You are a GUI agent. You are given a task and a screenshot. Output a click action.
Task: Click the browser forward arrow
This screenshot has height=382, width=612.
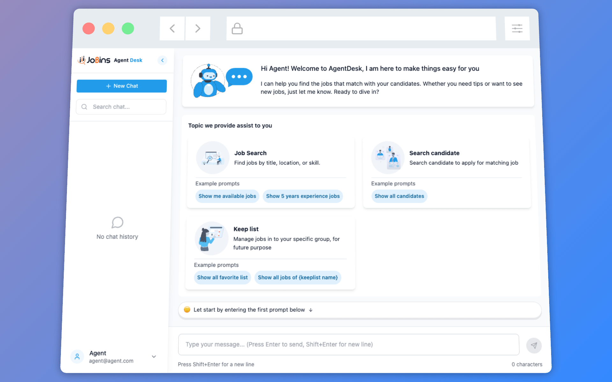click(x=198, y=29)
